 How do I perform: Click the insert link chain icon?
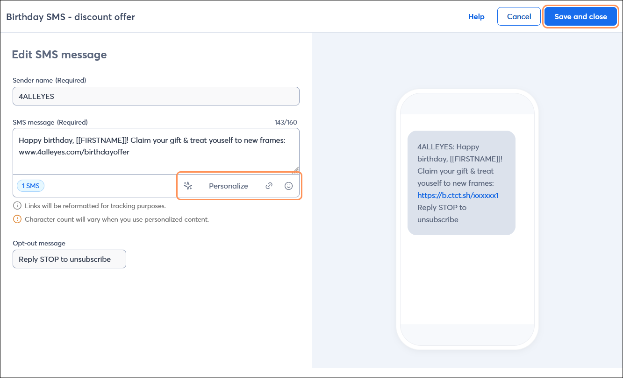[x=269, y=186]
